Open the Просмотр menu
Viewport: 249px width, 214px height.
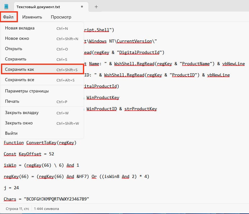tap(61, 17)
